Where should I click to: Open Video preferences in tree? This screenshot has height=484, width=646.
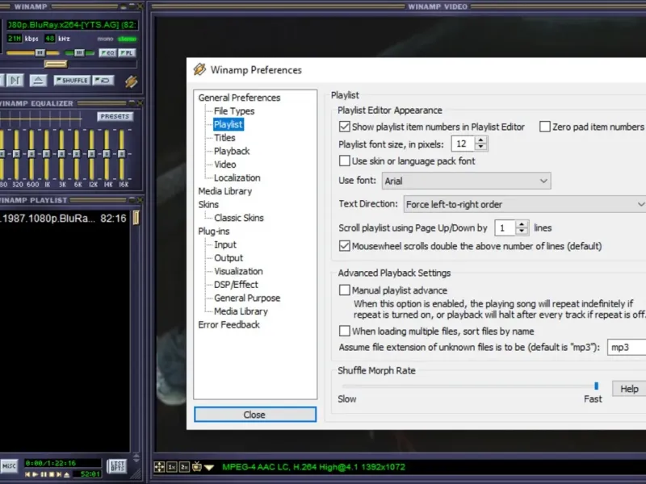tap(225, 165)
